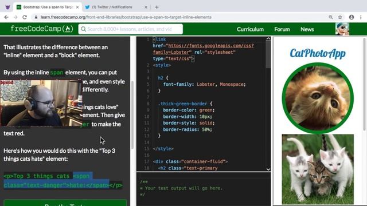Click the CatPhotoApp heading in preview

[318, 53]
